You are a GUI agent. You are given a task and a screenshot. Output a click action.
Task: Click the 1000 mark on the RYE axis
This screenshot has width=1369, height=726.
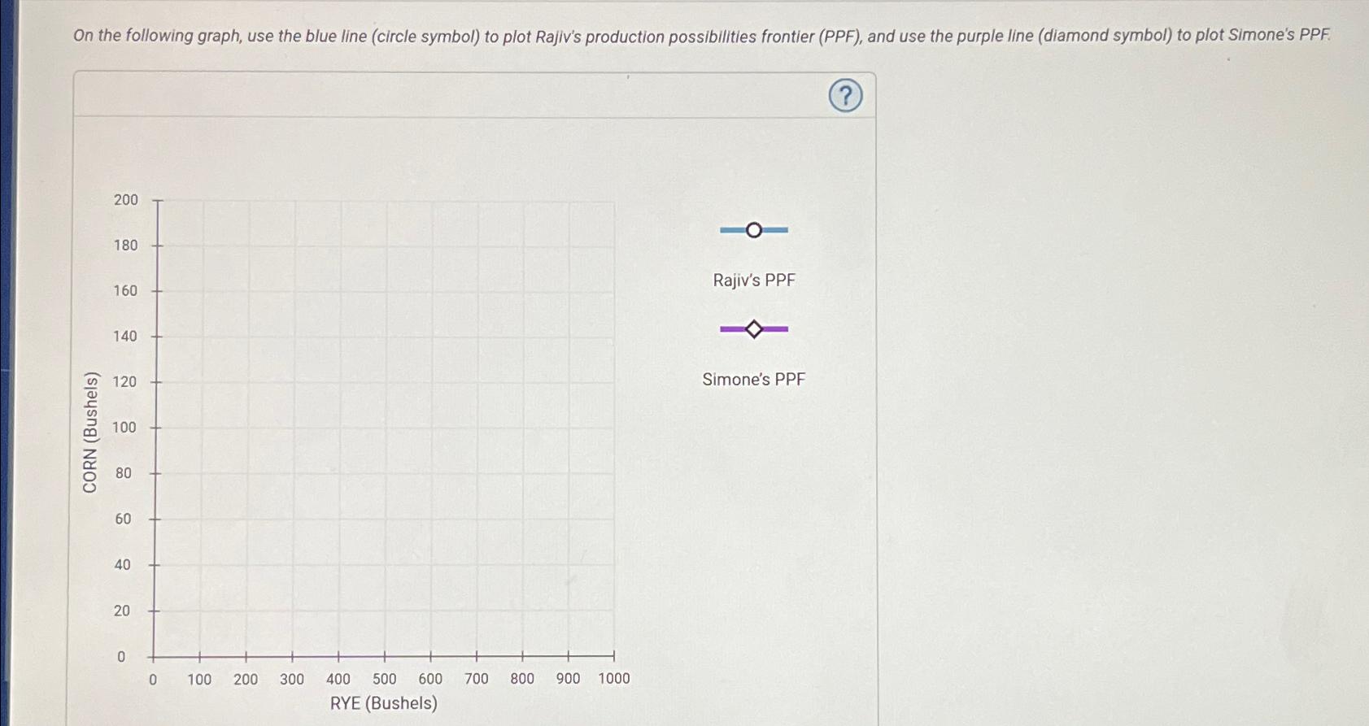click(613, 679)
